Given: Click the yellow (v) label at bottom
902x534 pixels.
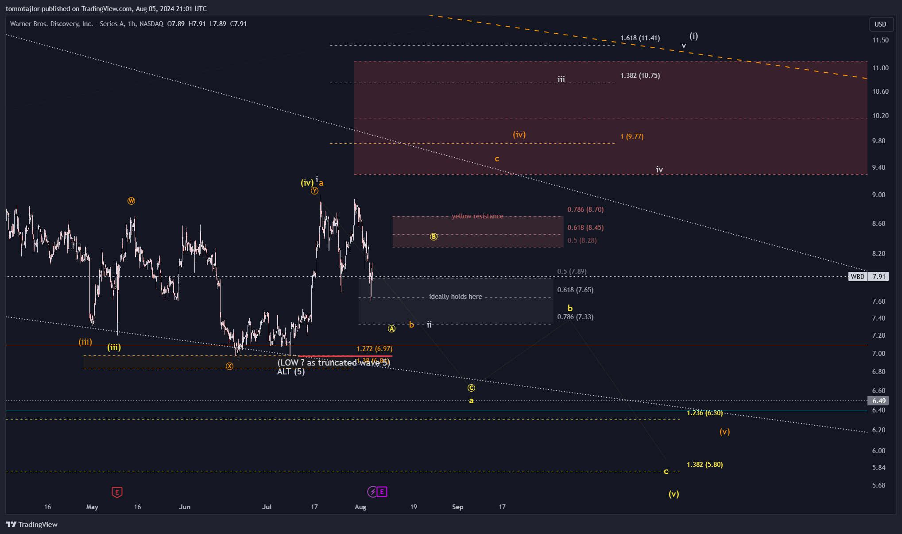Looking at the screenshot, I should tap(674, 494).
